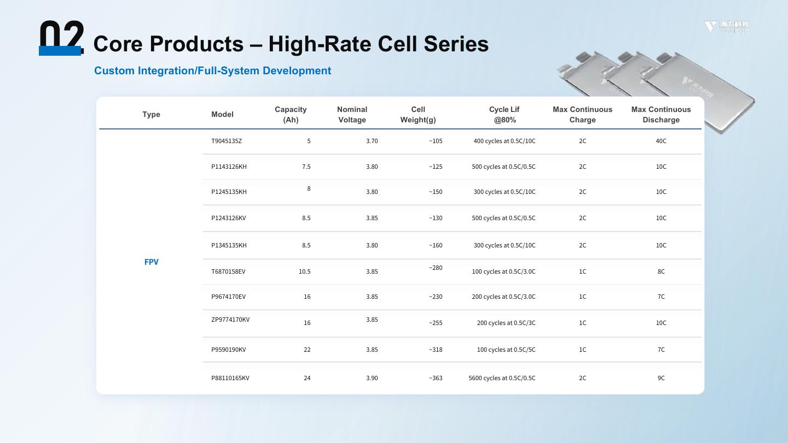
Task: Click the "~255" cell weight value
Action: coord(436,323)
